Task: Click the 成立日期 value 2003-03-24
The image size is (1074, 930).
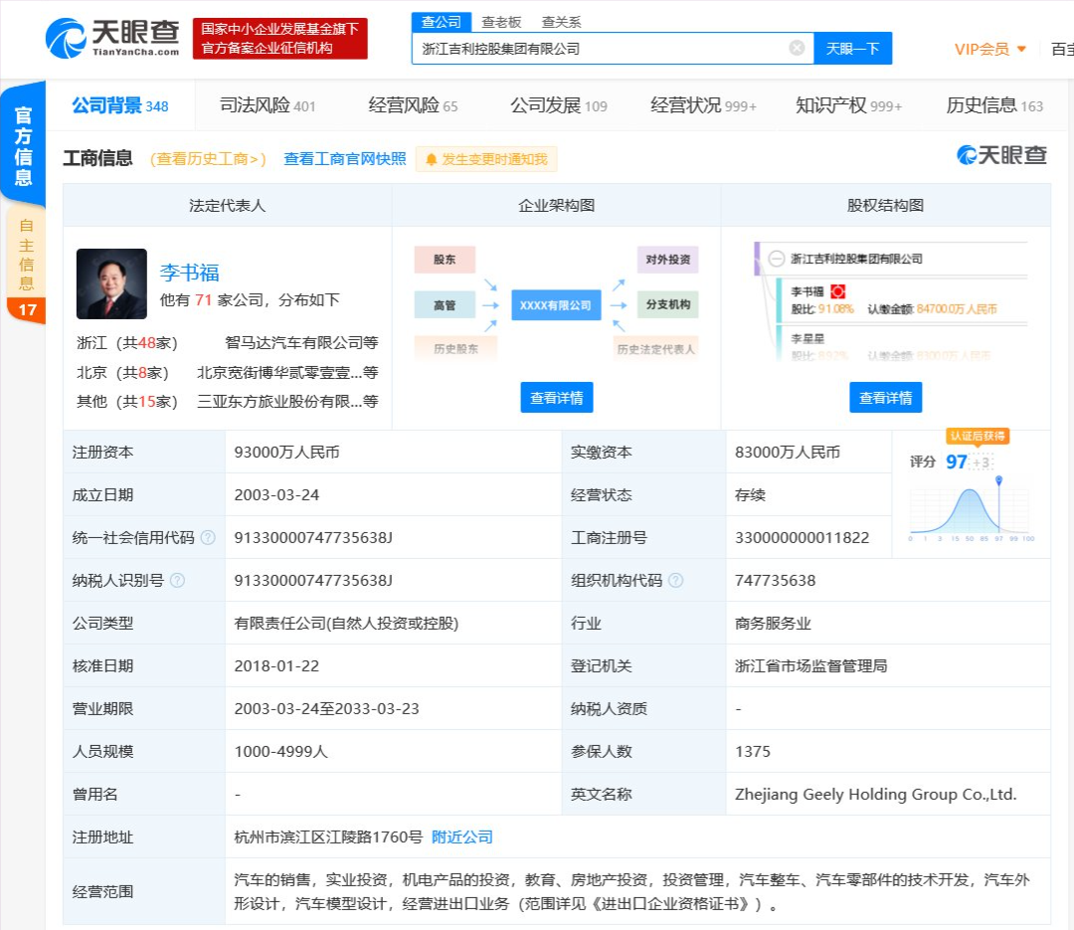Action: [276, 494]
